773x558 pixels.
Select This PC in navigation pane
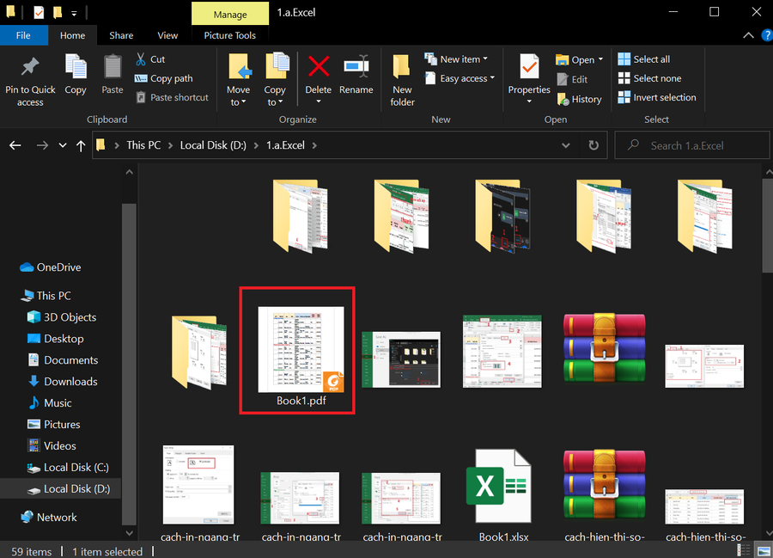click(x=46, y=296)
